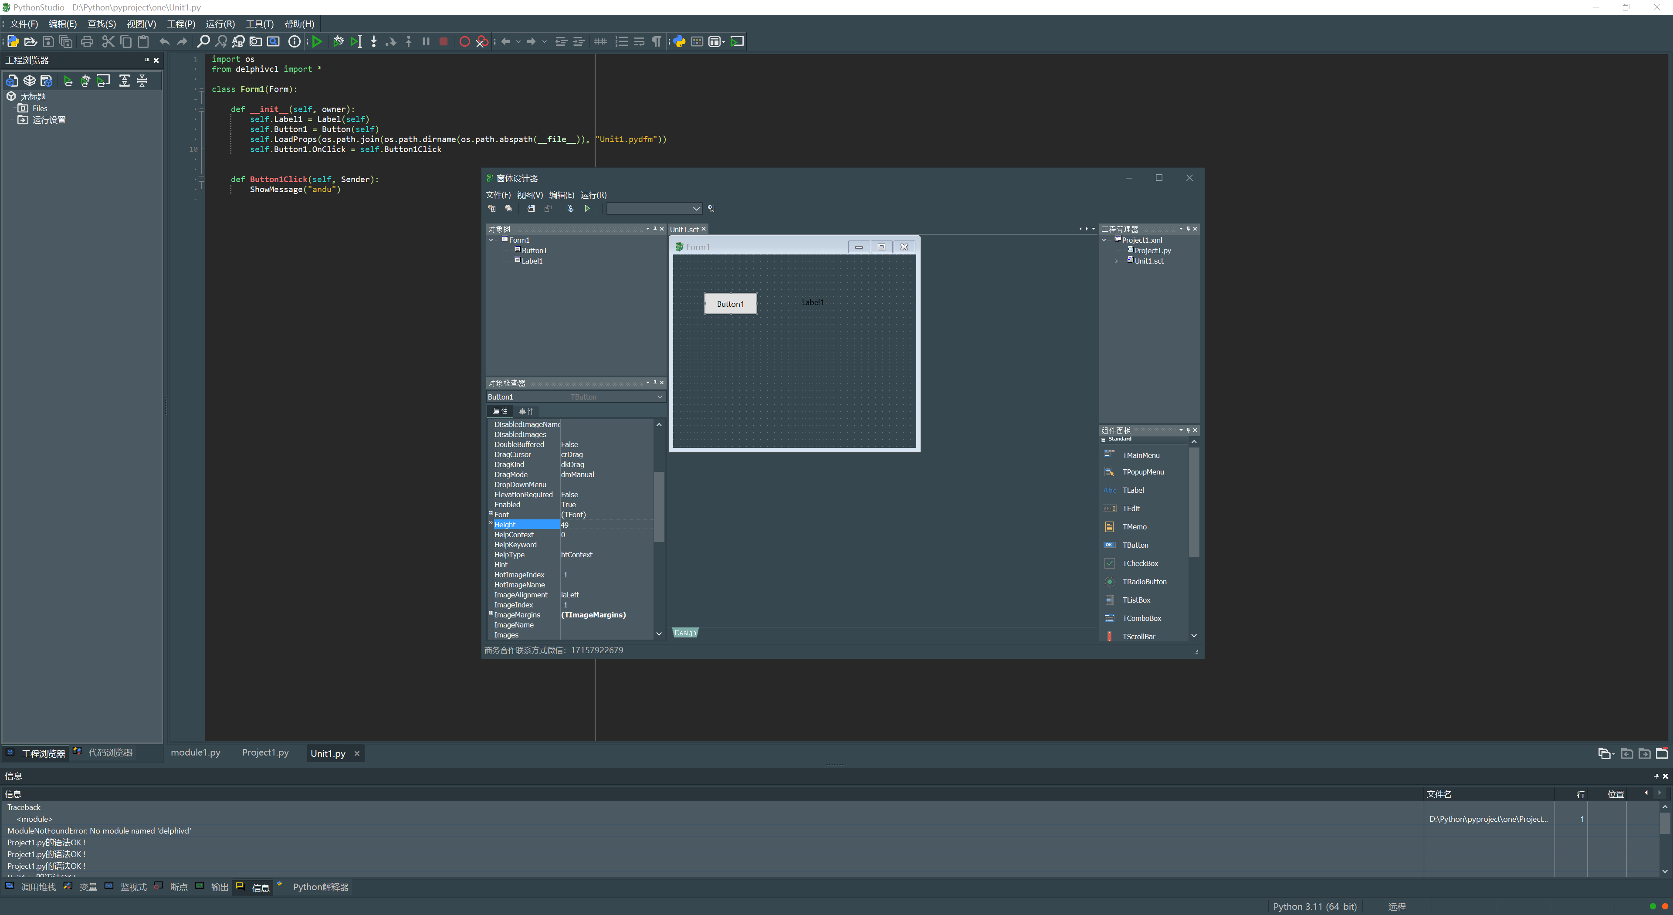
Task: Select Button1 on the Form1 design surface
Action: click(x=730, y=304)
